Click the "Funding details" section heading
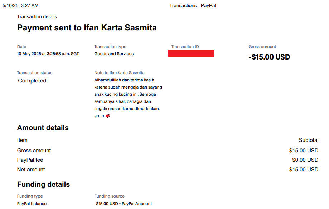Image resolution: width=329 pixels, height=209 pixels. click(43, 185)
